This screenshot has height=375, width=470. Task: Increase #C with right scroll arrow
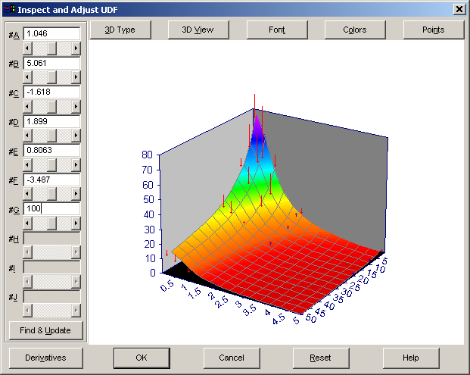[x=76, y=107]
